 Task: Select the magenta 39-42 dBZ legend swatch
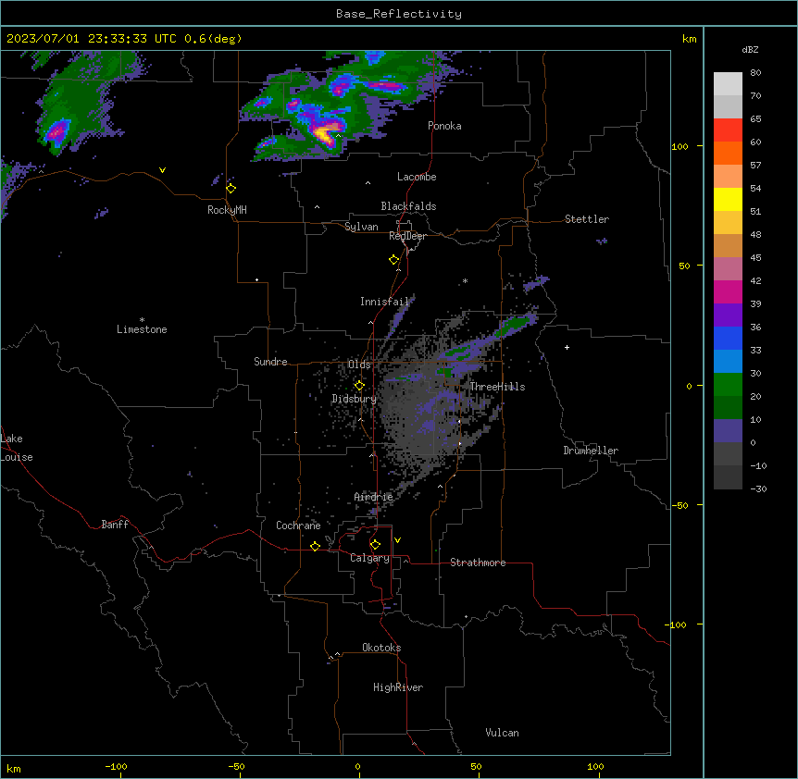[728, 291]
